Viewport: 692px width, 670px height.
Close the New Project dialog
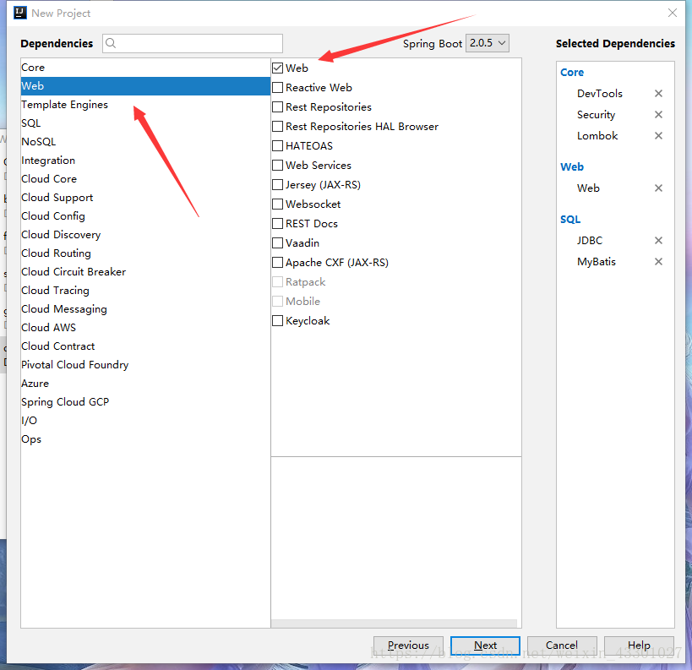[672, 13]
